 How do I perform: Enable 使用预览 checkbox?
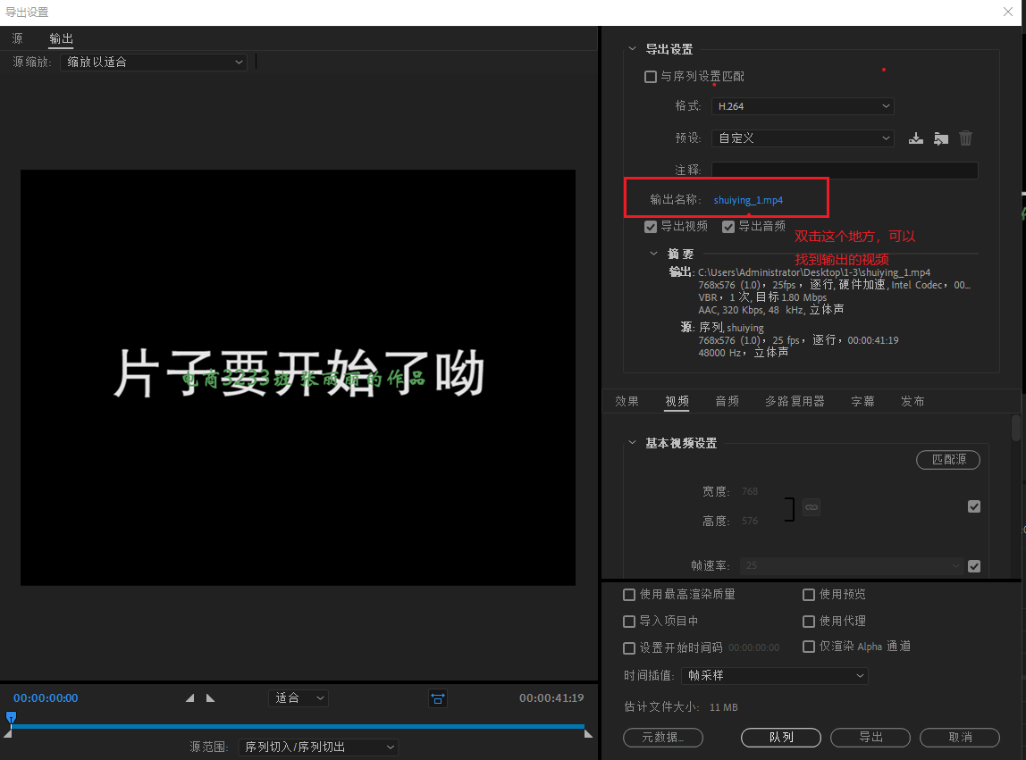pos(809,595)
